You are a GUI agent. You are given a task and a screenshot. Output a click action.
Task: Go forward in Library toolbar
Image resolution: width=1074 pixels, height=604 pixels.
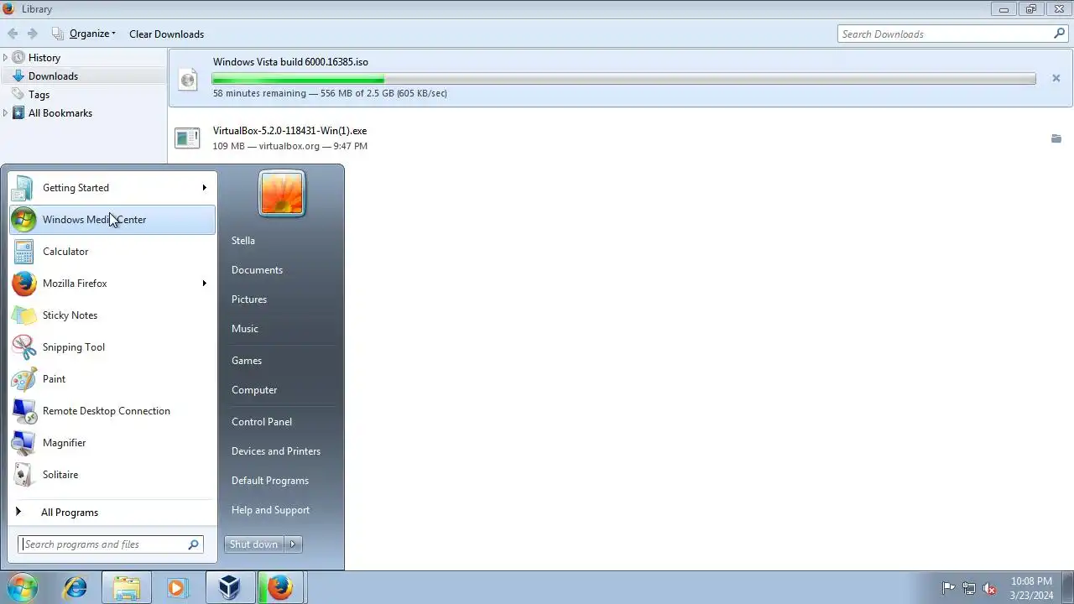click(33, 34)
